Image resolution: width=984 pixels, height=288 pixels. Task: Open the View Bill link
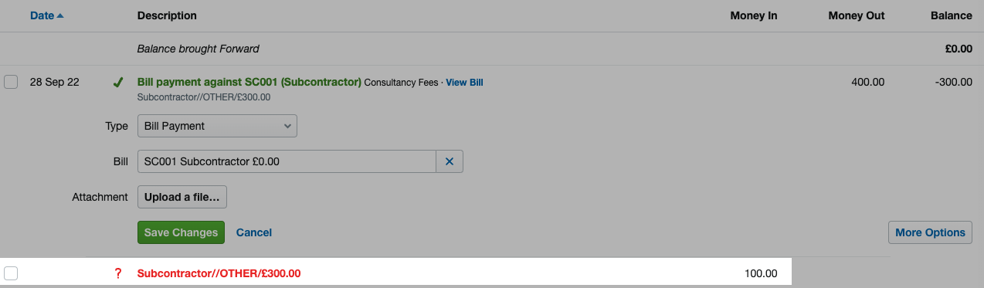click(464, 83)
